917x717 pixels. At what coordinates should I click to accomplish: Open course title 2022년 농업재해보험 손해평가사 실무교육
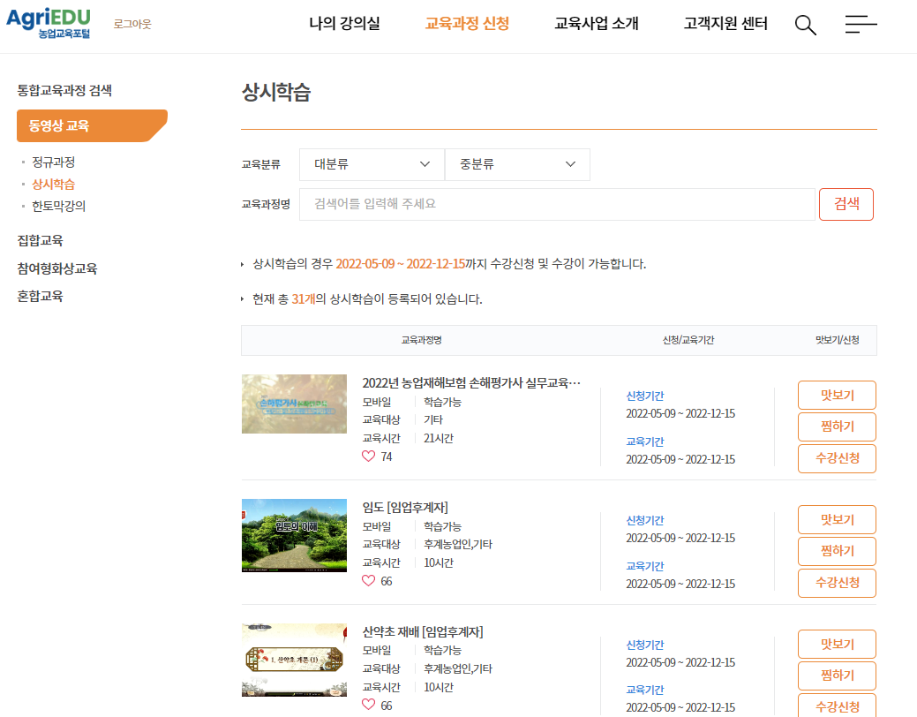(471, 383)
